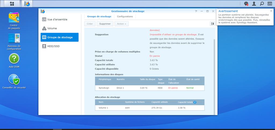
Task: Open the notifications chat bubble icon
Action: coord(246,4)
